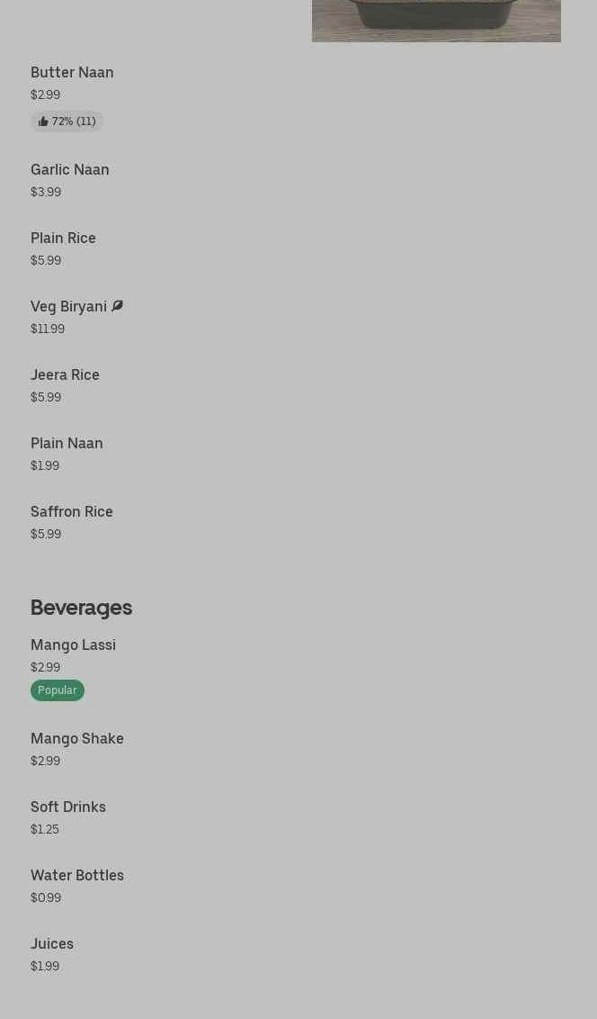Click the Beverages section heading
The width and height of the screenshot is (597, 1019).
pos(81,608)
